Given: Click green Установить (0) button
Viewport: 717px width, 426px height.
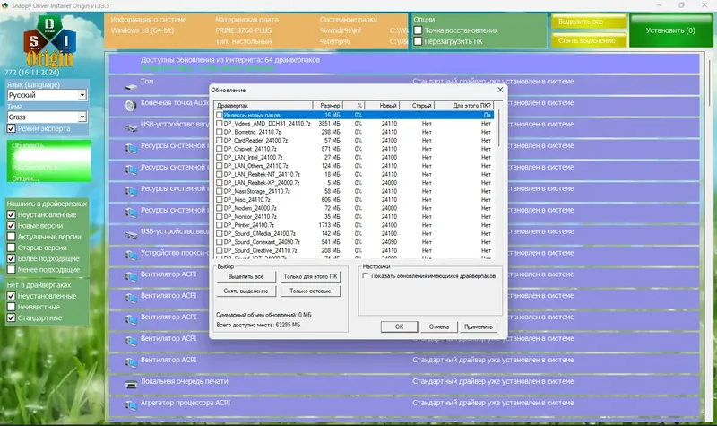Looking at the screenshot, I should click(670, 30).
